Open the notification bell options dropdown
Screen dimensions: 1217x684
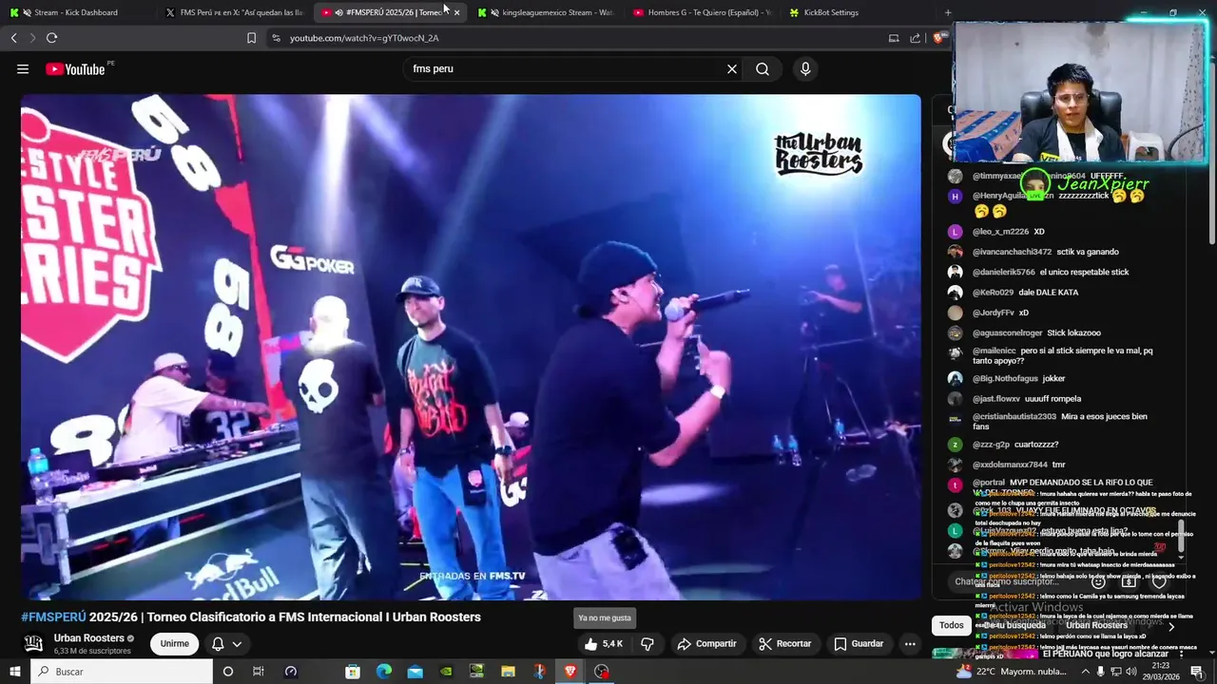226,644
